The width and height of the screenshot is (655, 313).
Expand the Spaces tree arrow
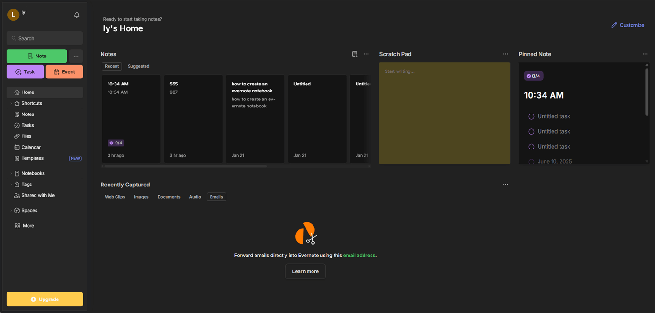point(11,211)
